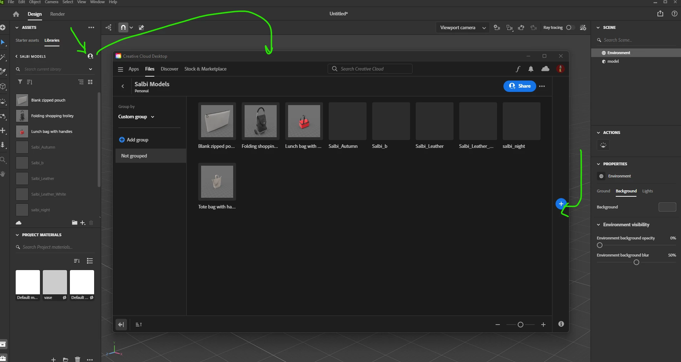
Task: Open the Assets panel three-dot menu
Action: [x=91, y=27]
